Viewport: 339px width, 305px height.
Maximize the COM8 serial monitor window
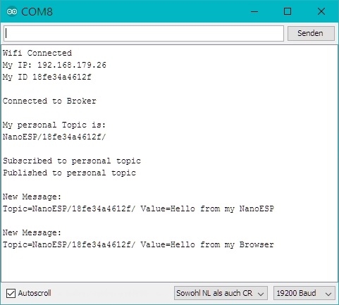coord(288,11)
